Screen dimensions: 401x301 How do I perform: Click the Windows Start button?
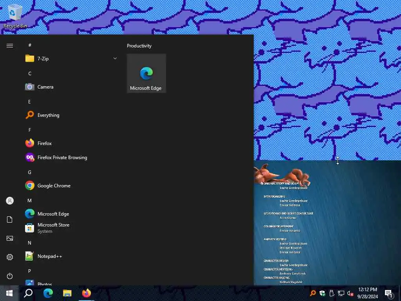[9, 293]
